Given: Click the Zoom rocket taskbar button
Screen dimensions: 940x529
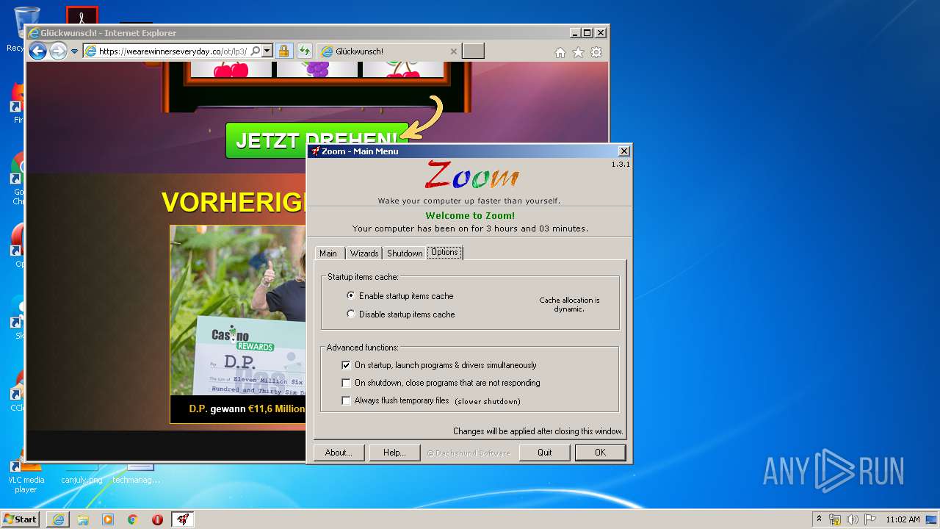Looking at the screenshot, I should (x=183, y=519).
